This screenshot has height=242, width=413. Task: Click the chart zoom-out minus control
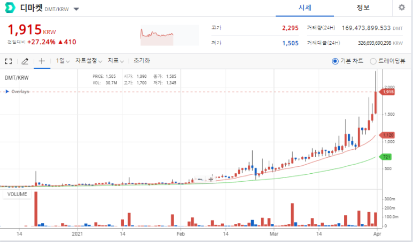[200, 180]
